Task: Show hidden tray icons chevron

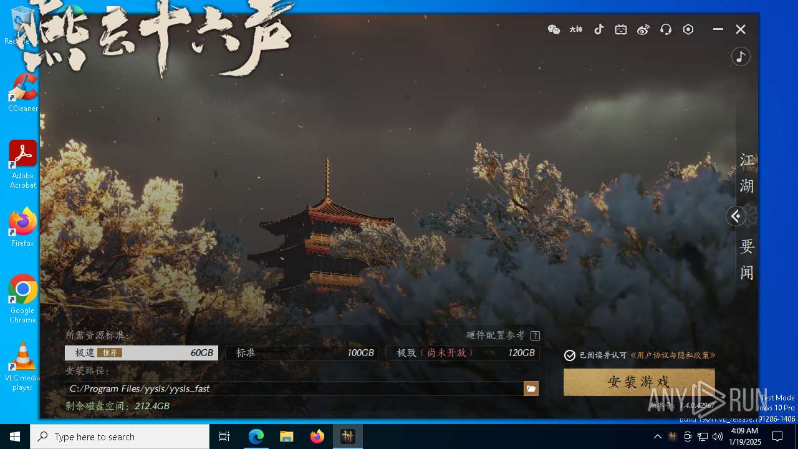Action: coord(657,437)
